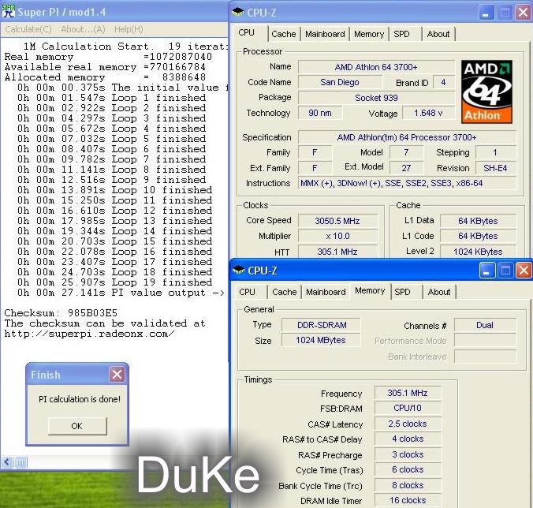Click left arrow of Super PI horizontal scrollbar

6,462
